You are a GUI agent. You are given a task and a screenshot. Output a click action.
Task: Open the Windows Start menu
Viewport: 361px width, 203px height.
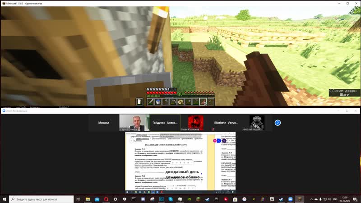5,199
